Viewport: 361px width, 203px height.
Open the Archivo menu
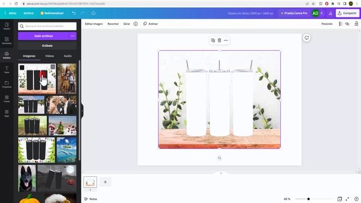pyautogui.click(x=29, y=13)
